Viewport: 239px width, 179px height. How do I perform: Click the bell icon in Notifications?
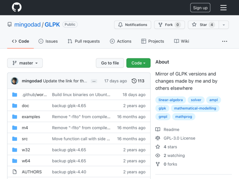(120, 25)
